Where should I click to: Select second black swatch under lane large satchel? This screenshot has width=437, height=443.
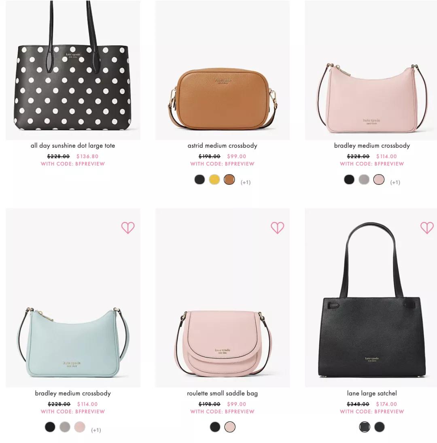pyautogui.click(x=380, y=427)
